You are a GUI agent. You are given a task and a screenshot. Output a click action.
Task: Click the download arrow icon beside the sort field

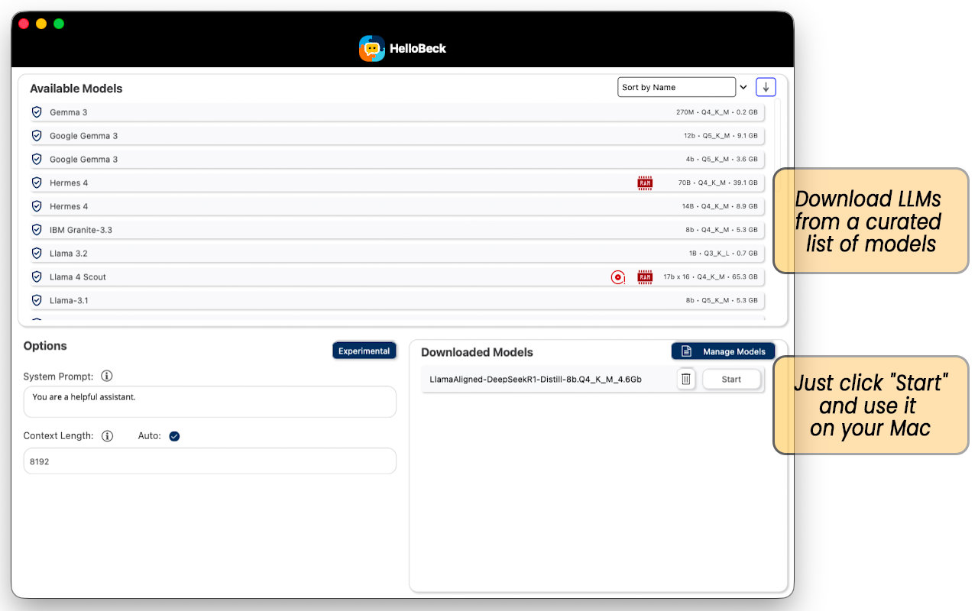click(766, 87)
